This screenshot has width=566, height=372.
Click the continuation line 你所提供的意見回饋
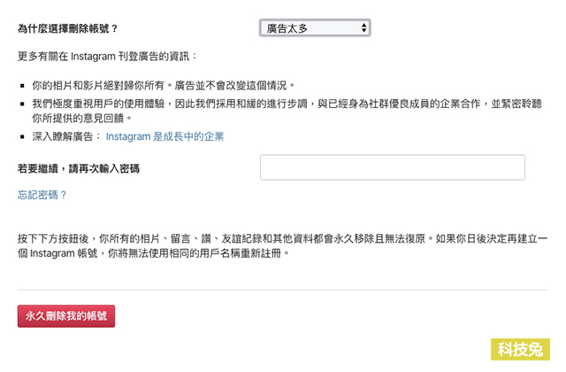82,118
